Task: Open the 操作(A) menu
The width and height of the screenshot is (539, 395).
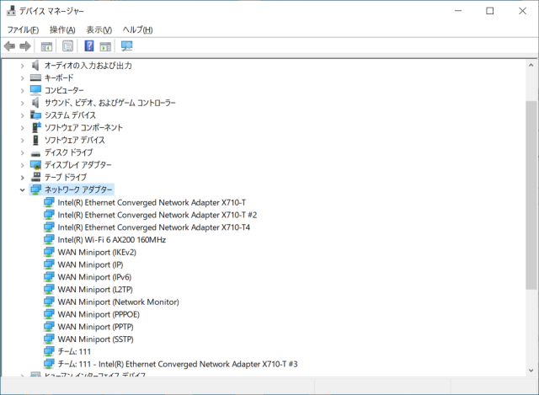Action: 62,30
